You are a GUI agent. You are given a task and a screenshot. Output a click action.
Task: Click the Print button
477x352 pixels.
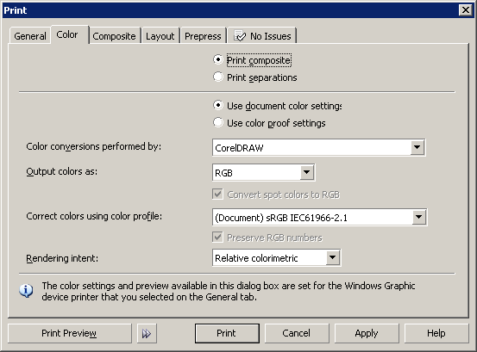tap(227, 333)
